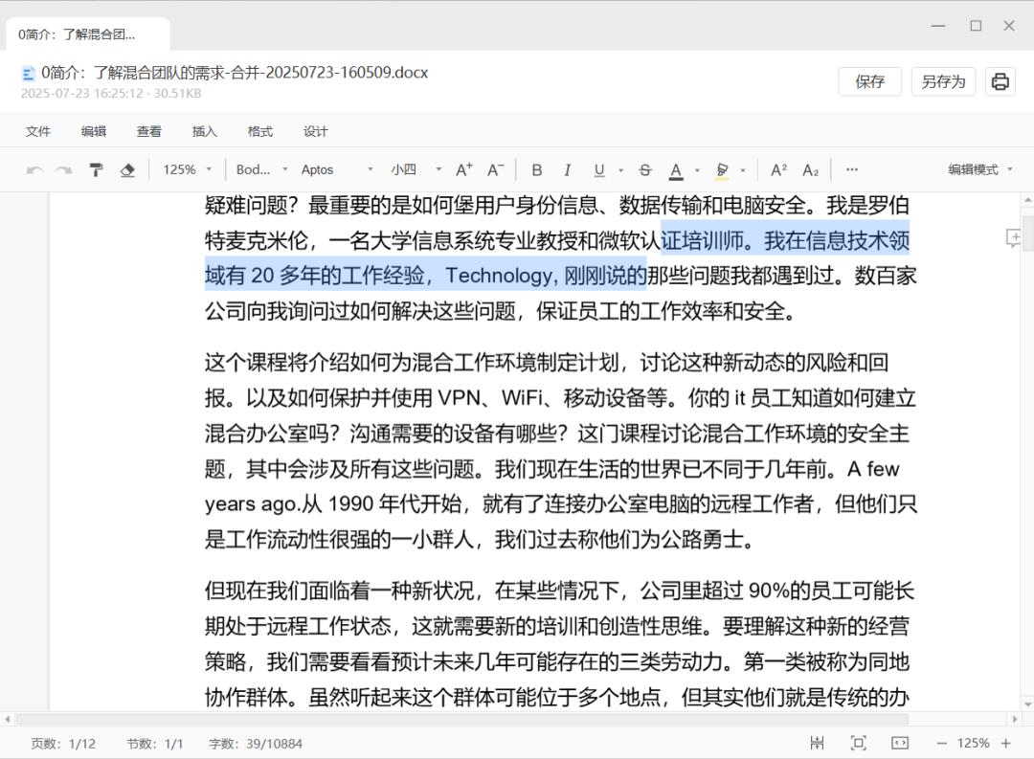Screen dimensions: 1034x759
Task: Apply superscript formatting
Action: tap(777, 168)
